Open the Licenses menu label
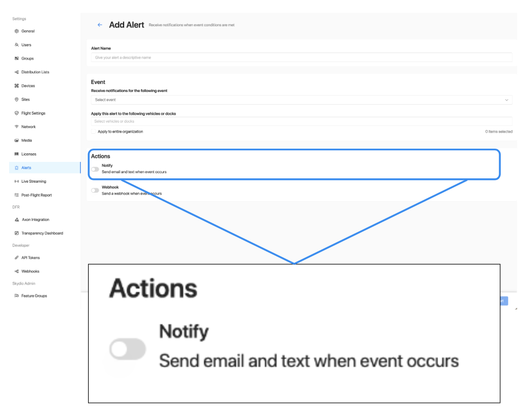The width and height of the screenshot is (522, 413). [x=29, y=154]
